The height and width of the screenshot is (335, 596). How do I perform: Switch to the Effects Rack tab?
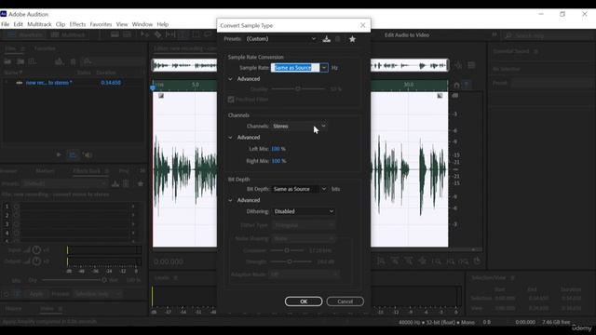pos(87,171)
